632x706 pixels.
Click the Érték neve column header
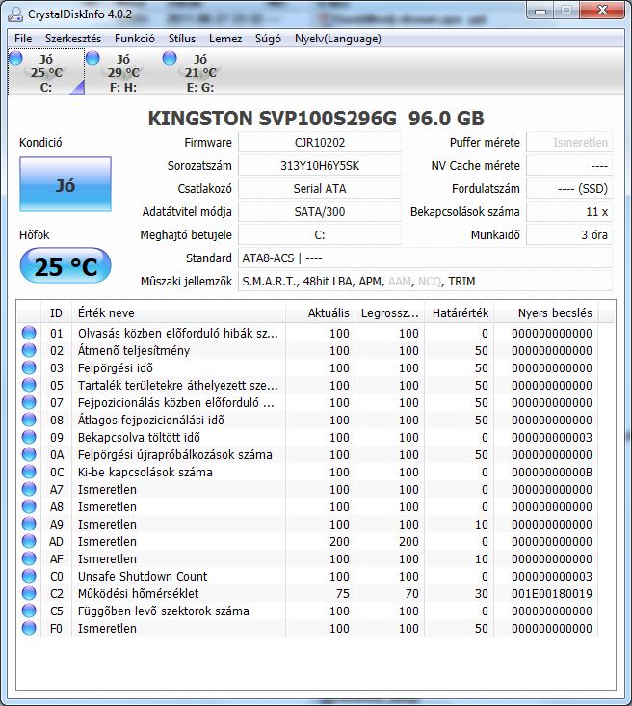click(178, 312)
